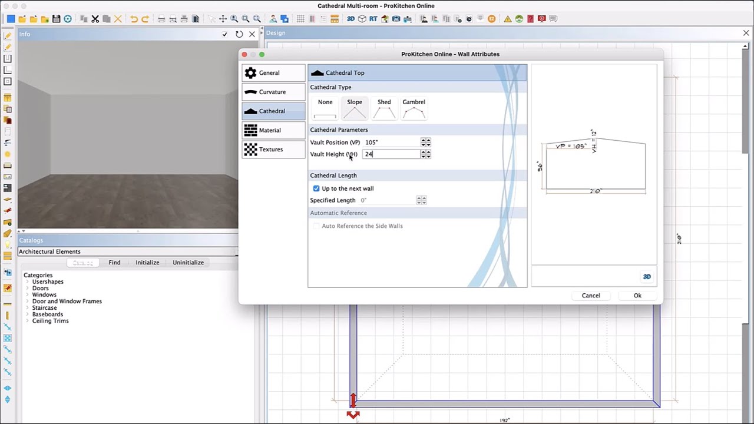
Task: Close the Info panel with X
Action: click(x=252, y=34)
